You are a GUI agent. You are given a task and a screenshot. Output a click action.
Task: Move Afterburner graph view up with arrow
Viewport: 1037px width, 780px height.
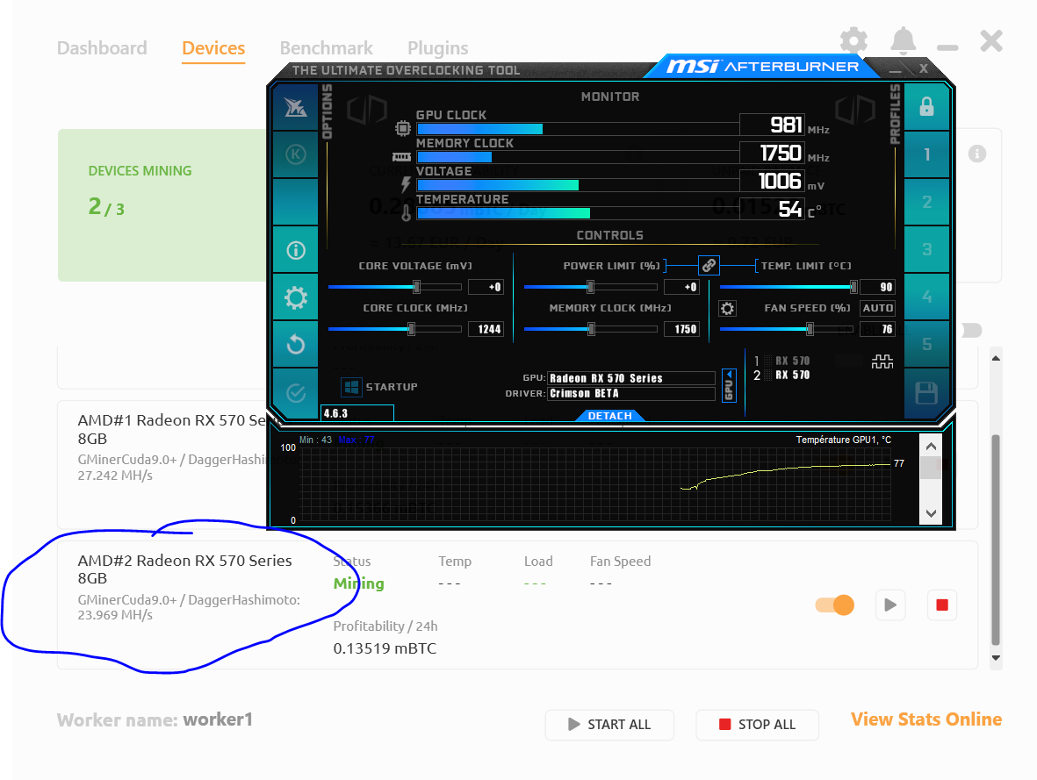coord(931,447)
